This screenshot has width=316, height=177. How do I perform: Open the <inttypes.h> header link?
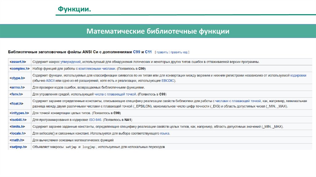tap(19, 113)
